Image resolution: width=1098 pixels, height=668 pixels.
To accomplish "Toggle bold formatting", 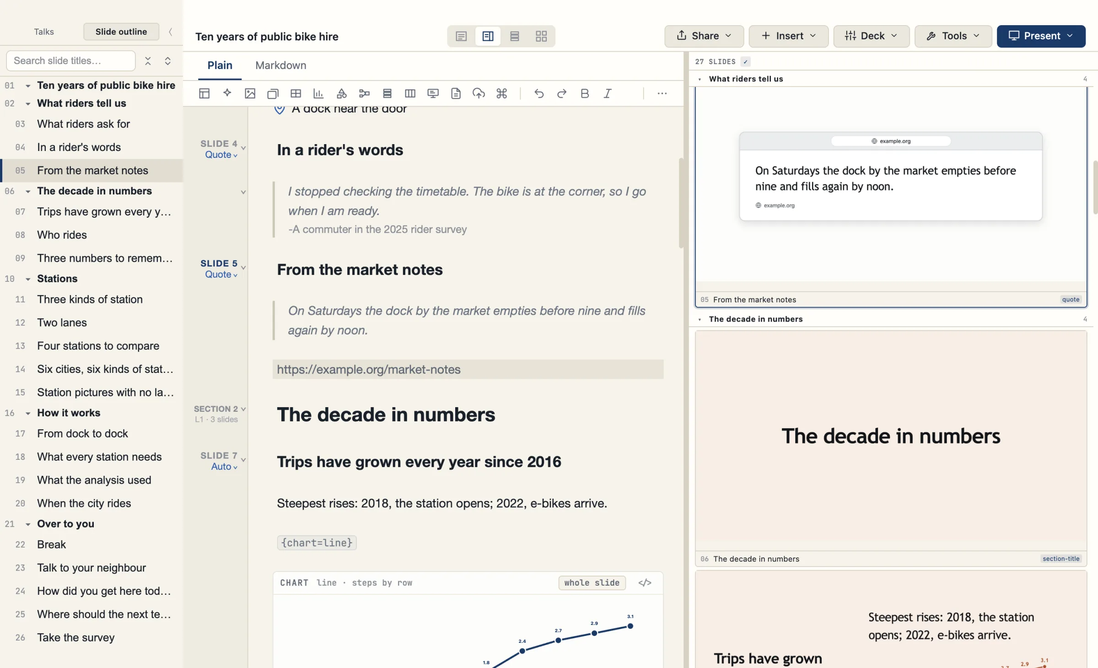I will [x=585, y=93].
